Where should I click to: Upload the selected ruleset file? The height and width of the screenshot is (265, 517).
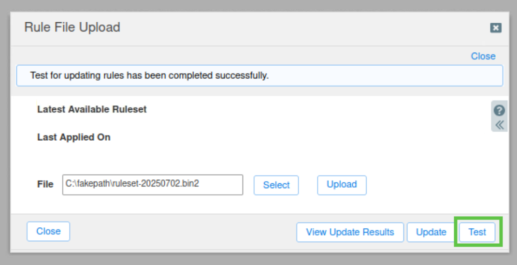coord(342,185)
